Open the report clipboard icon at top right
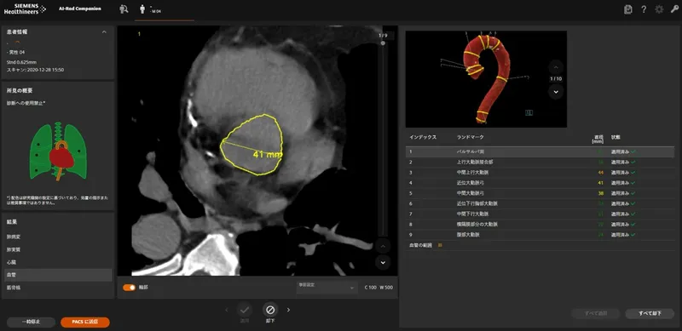The image size is (682, 331). pos(627,9)
